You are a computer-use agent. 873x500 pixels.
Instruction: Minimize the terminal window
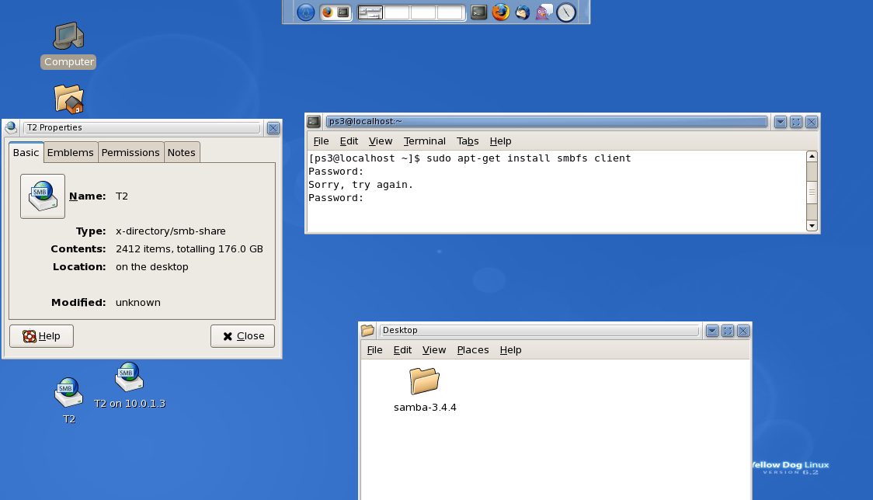[781, 122]
